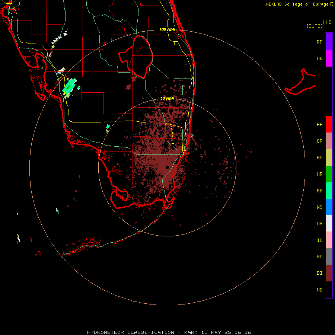Viewport: 335px width, 335px height.
Task: Click the ND black legend swatch
Action: coord(329,290)
